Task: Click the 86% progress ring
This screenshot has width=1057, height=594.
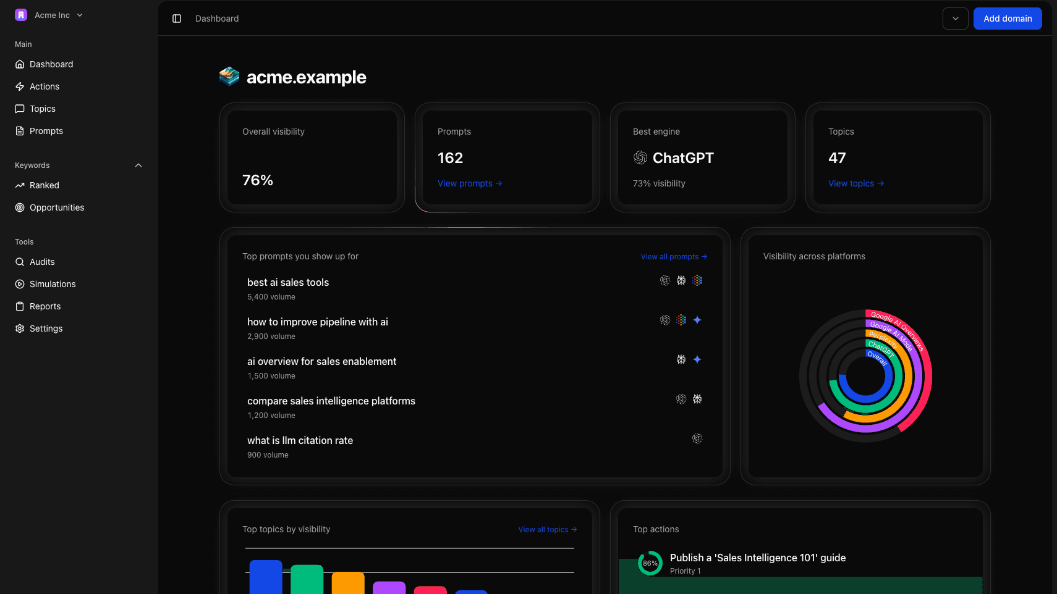Action: point(650,563)
